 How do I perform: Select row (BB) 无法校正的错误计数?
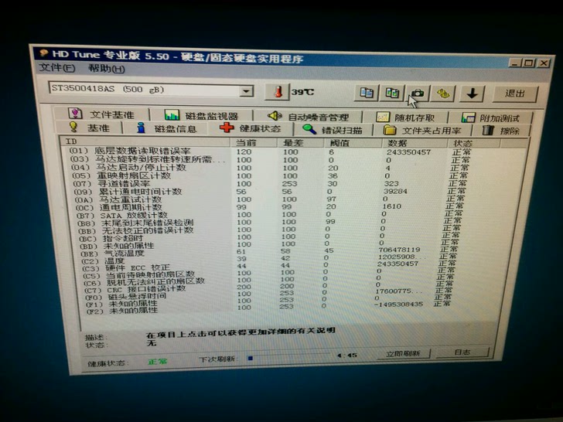point(269,230)
